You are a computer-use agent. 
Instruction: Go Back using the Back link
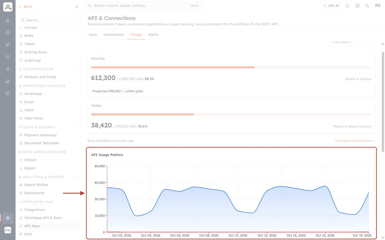click(25, 7)
